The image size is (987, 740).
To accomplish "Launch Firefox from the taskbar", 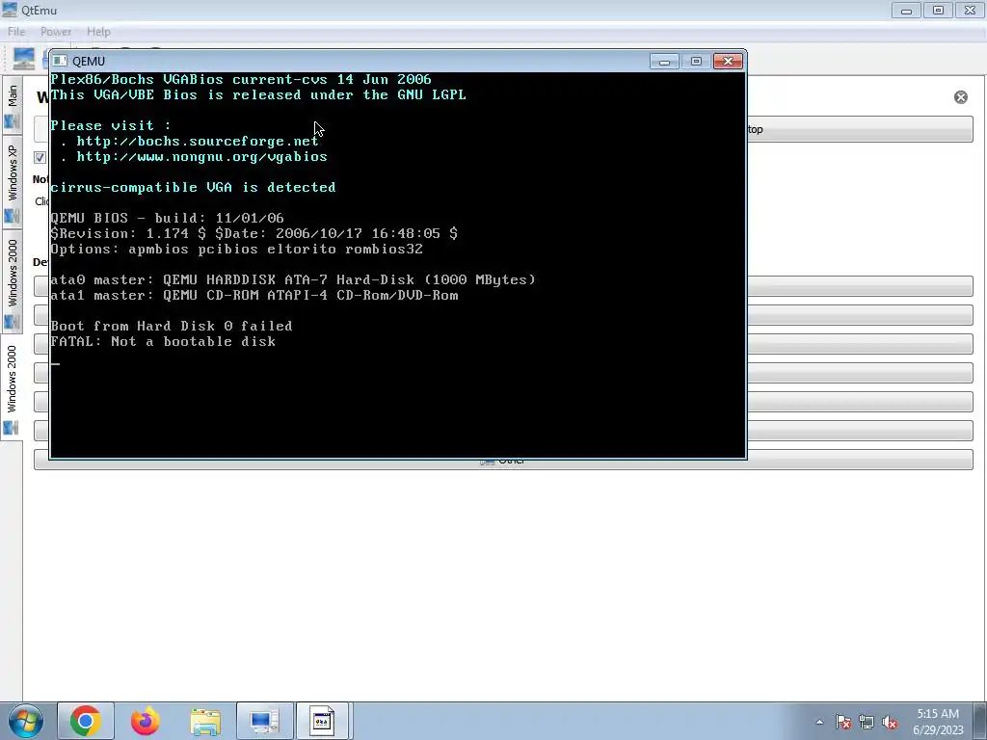I will [146, 721].
